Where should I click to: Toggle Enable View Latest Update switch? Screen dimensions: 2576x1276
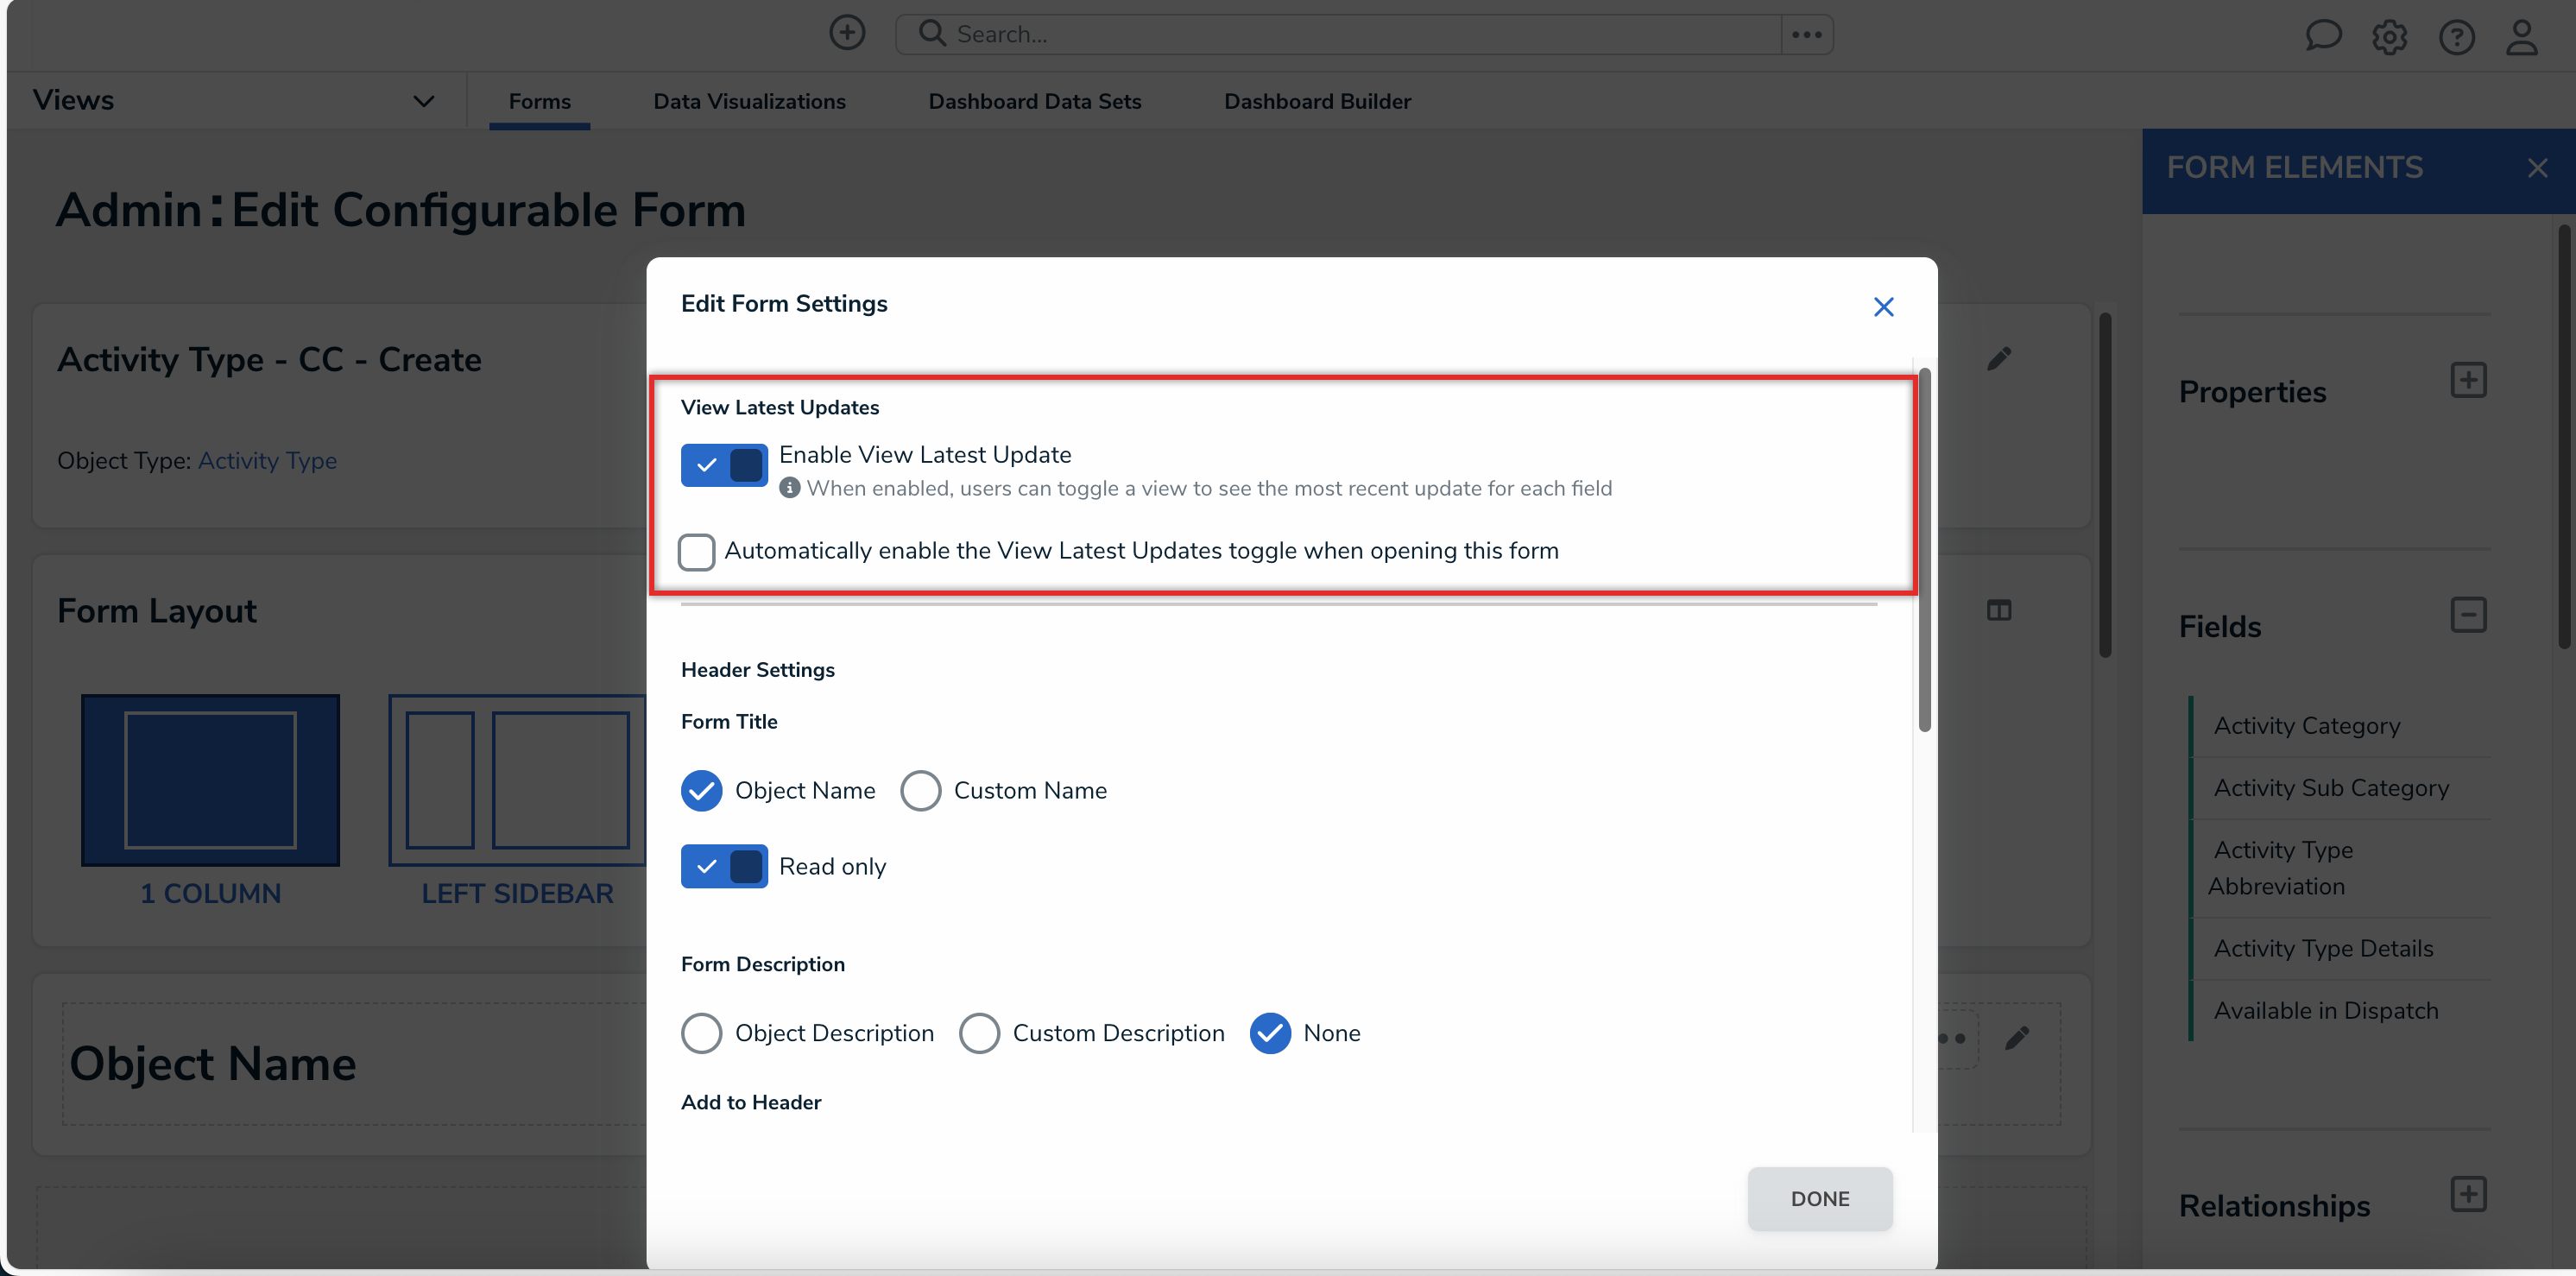click(x=724, y=465)
